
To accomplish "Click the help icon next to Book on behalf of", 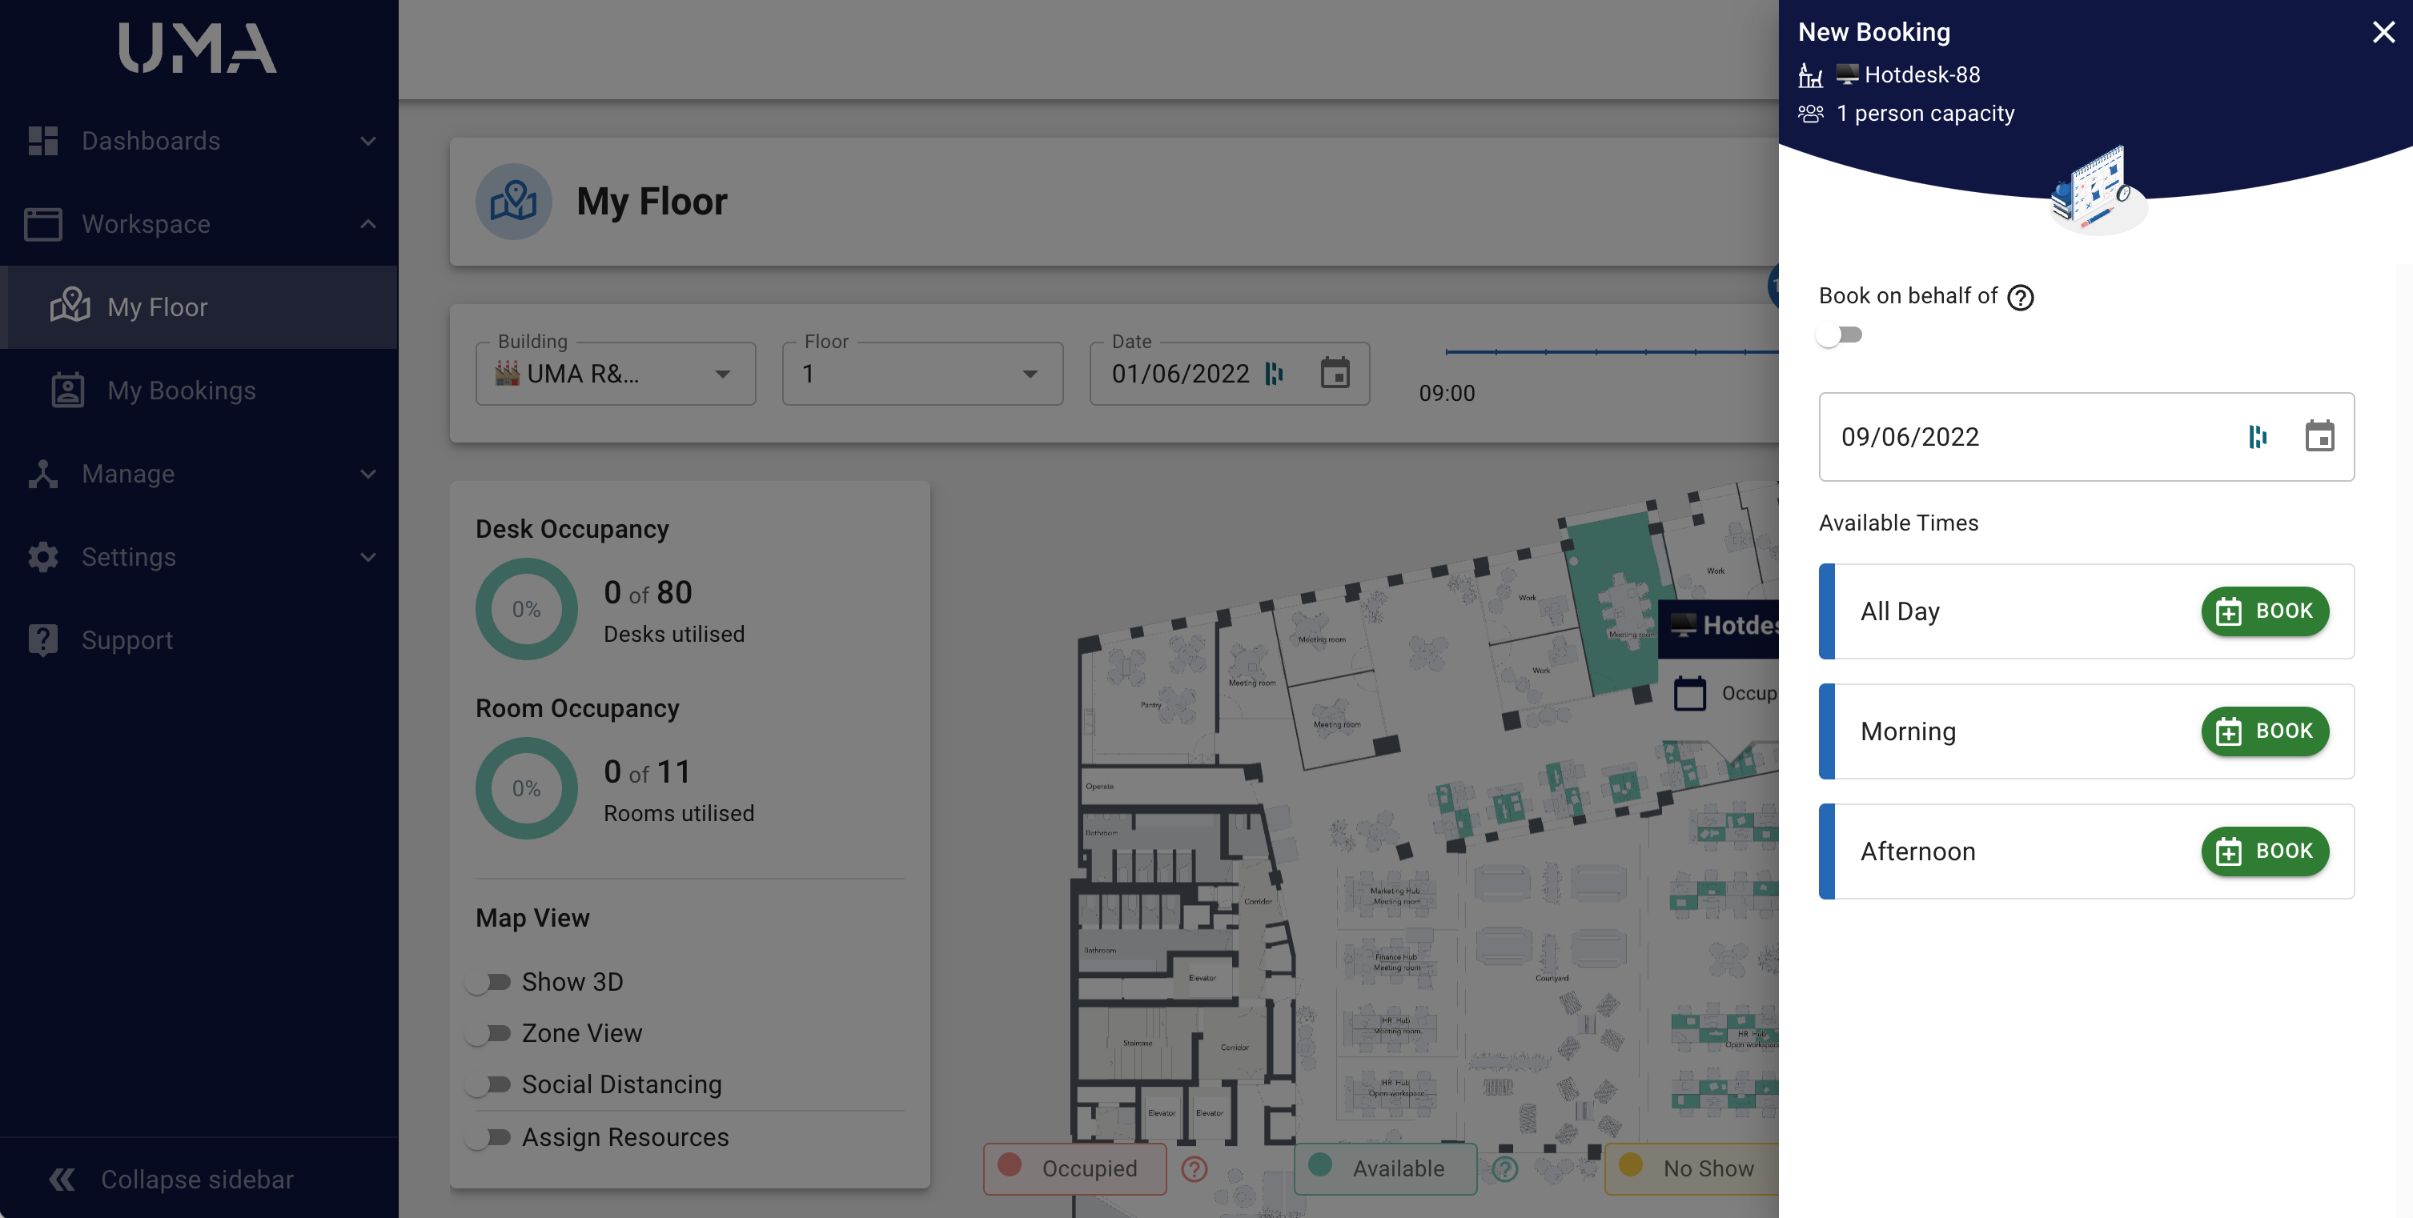I will point(2021,297).
